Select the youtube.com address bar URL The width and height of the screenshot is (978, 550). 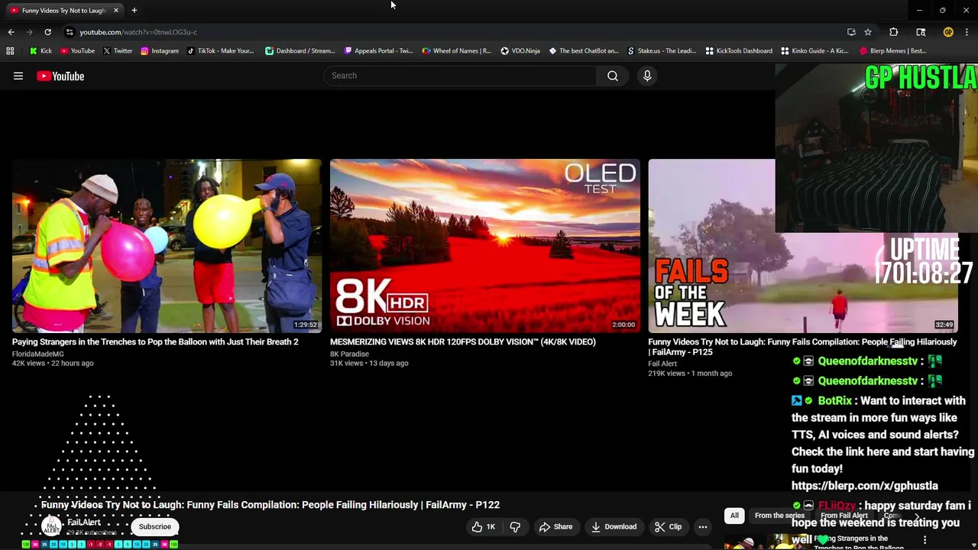click(x=138, y=32)
